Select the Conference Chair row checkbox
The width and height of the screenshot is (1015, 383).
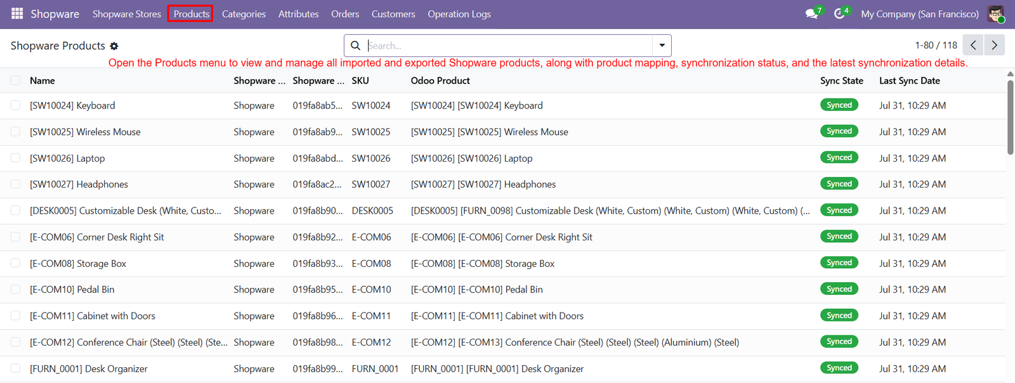[x=15, y=342]
